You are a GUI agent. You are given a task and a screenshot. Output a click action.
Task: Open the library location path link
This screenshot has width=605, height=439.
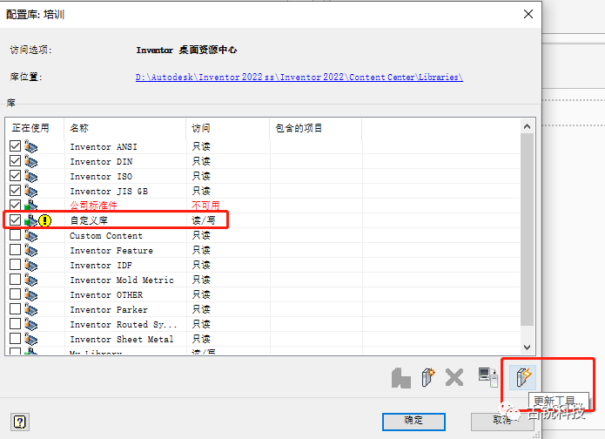pyautogui.click(x=299, y=78)
